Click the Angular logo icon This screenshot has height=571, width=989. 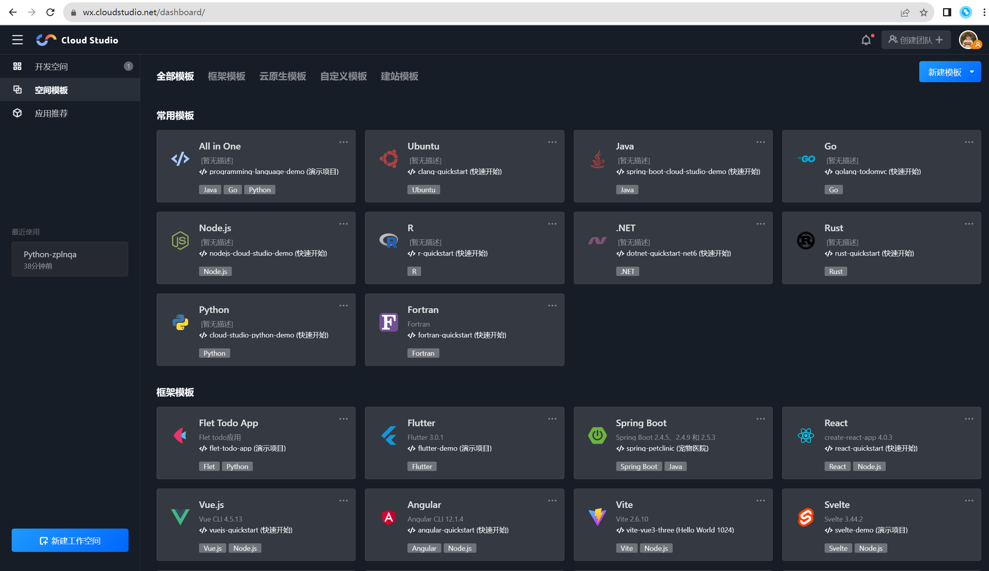coord(388,517)
